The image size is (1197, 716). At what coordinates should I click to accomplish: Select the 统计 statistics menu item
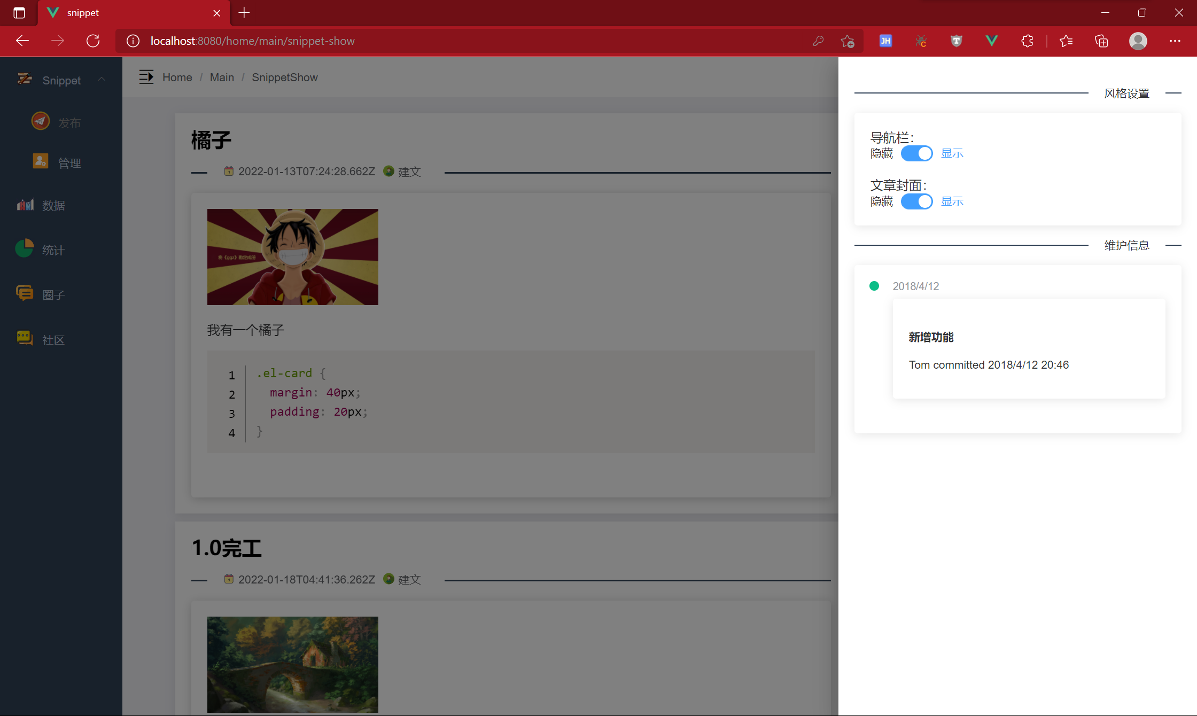pyautogui.click(x=61, y=250)
